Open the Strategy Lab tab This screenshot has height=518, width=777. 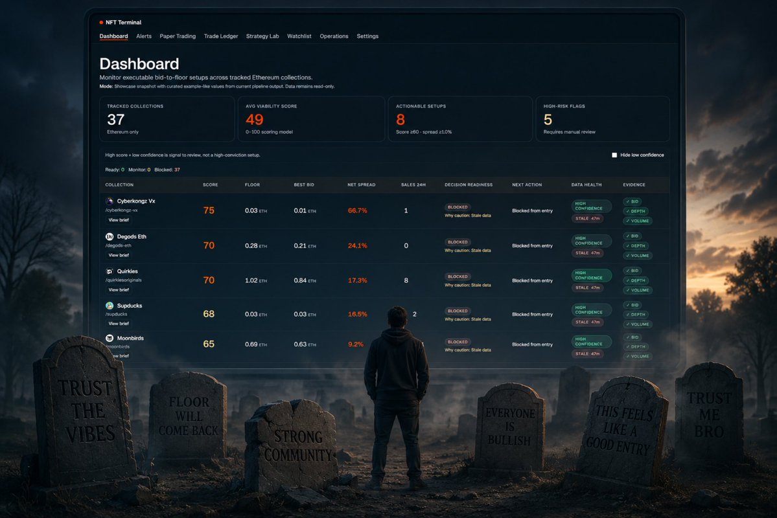point(262,36)
